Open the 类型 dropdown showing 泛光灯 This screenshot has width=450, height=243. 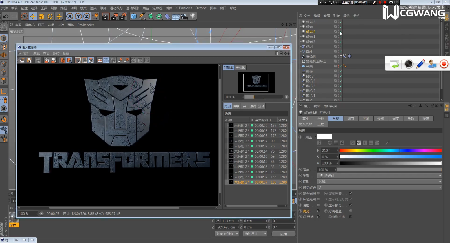(379, 176)
